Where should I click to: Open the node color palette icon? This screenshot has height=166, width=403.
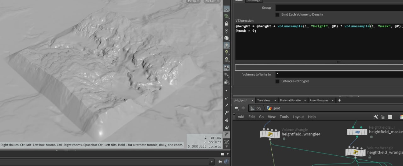(401, 117)
